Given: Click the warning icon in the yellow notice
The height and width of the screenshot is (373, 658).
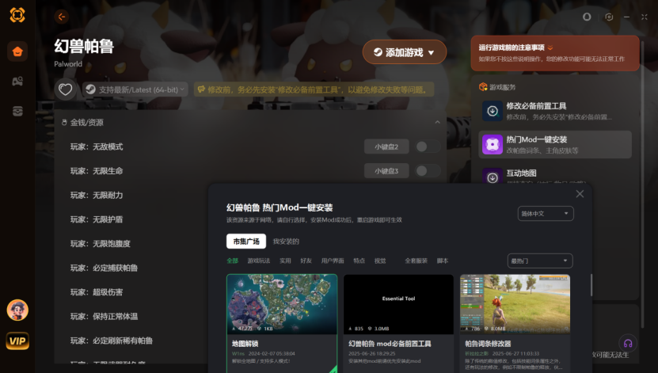Looking at the screenshot, I should 201,89.
